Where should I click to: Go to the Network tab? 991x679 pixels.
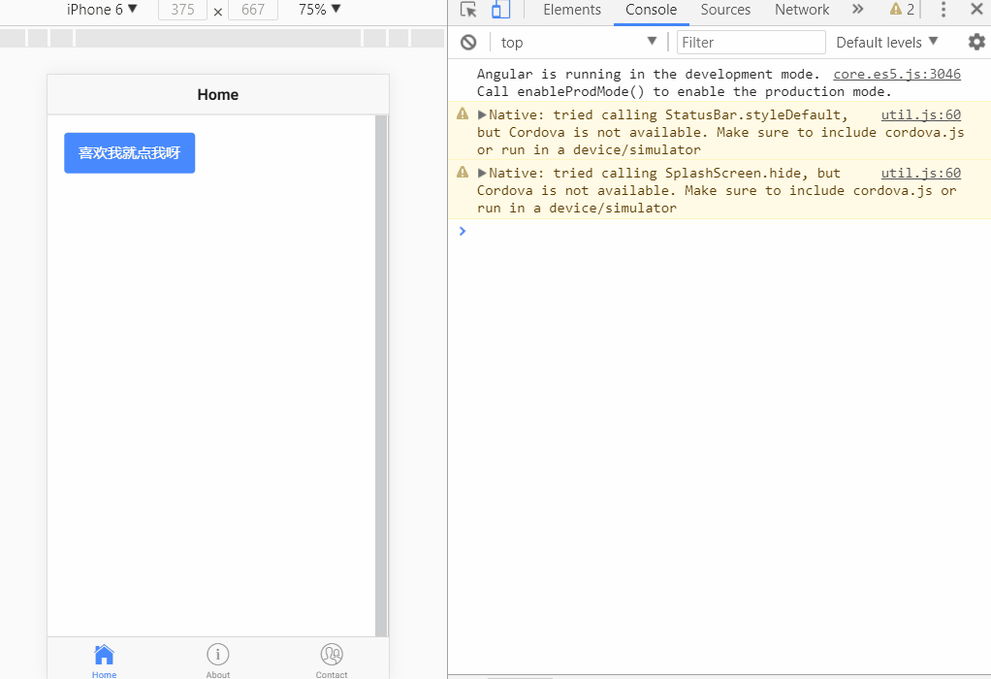(802, 10)
